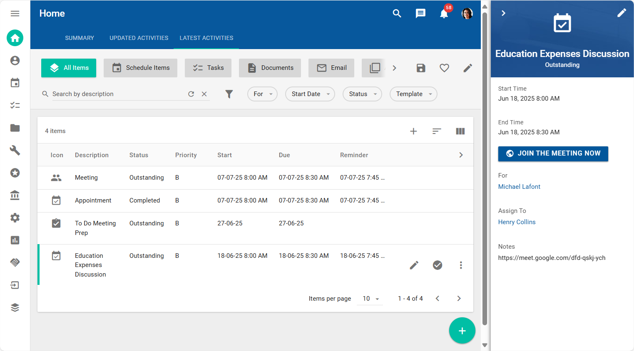Click the heart favorite icon
Screen dimensions: 634x351
tap(444, 68)
